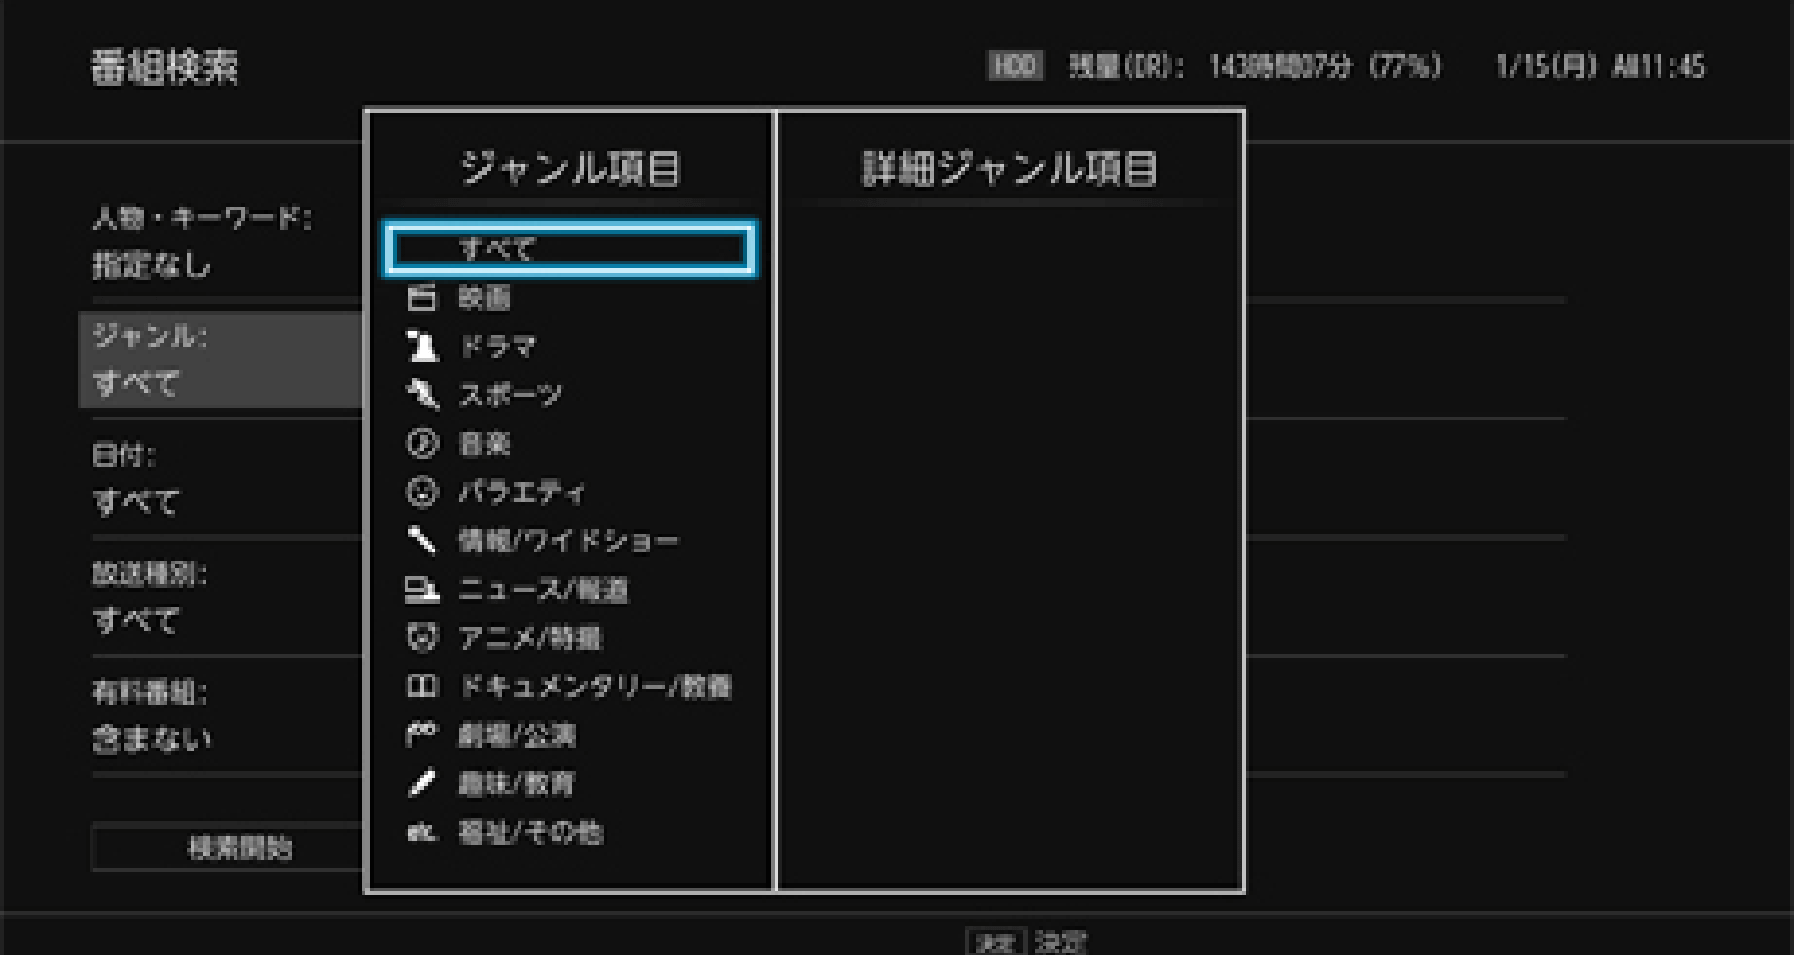Select 福祉/その他 in the genre list
1794x955 pixels.
click(x=529, y=832)
